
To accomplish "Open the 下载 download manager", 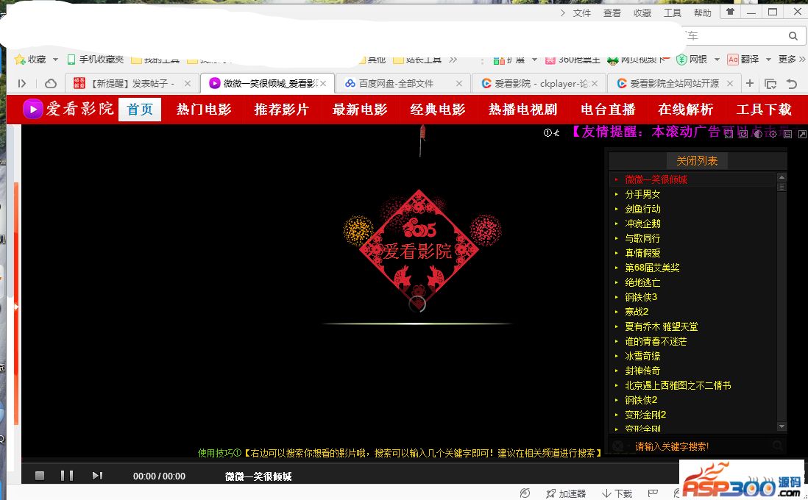I will point(617,494).
